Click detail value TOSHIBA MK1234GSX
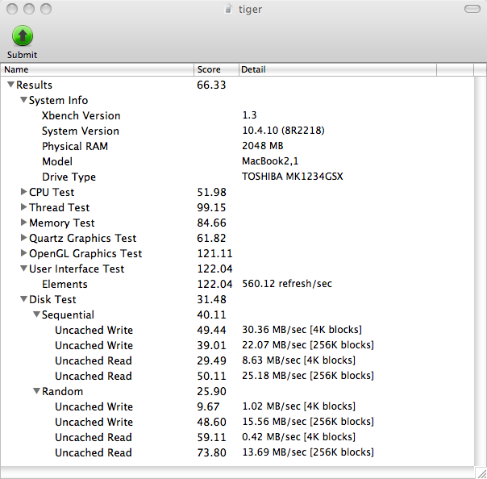Image resolution: width=487 pixels, height=479 pixels. pyautogui.click(x=292, y=177)
